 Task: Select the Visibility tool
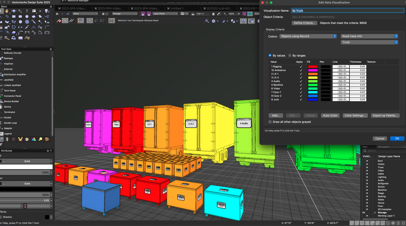(47, 22)
